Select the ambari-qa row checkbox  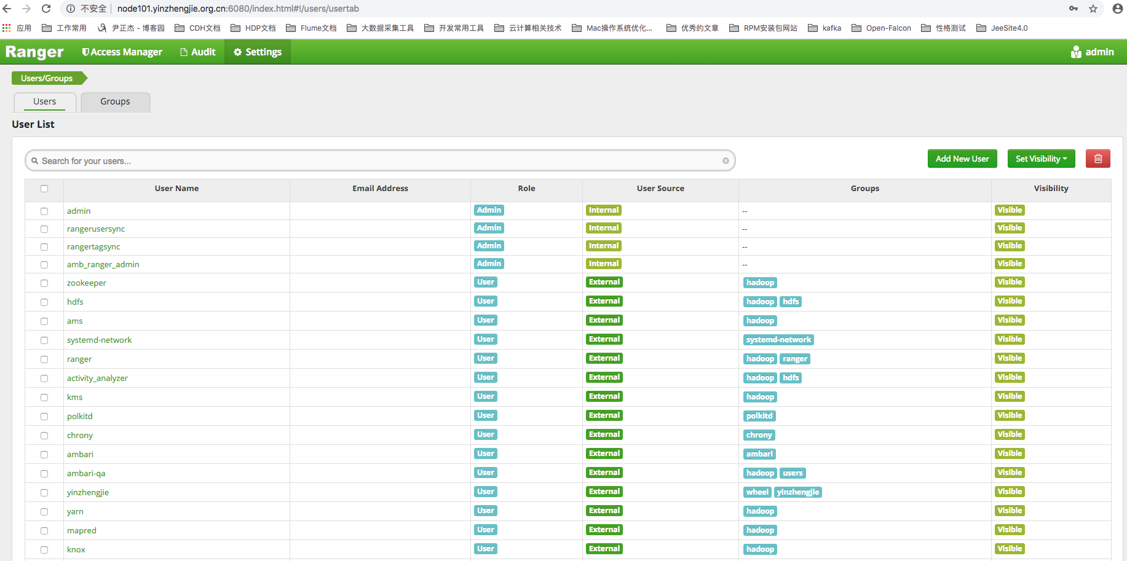tap(44, 474)
